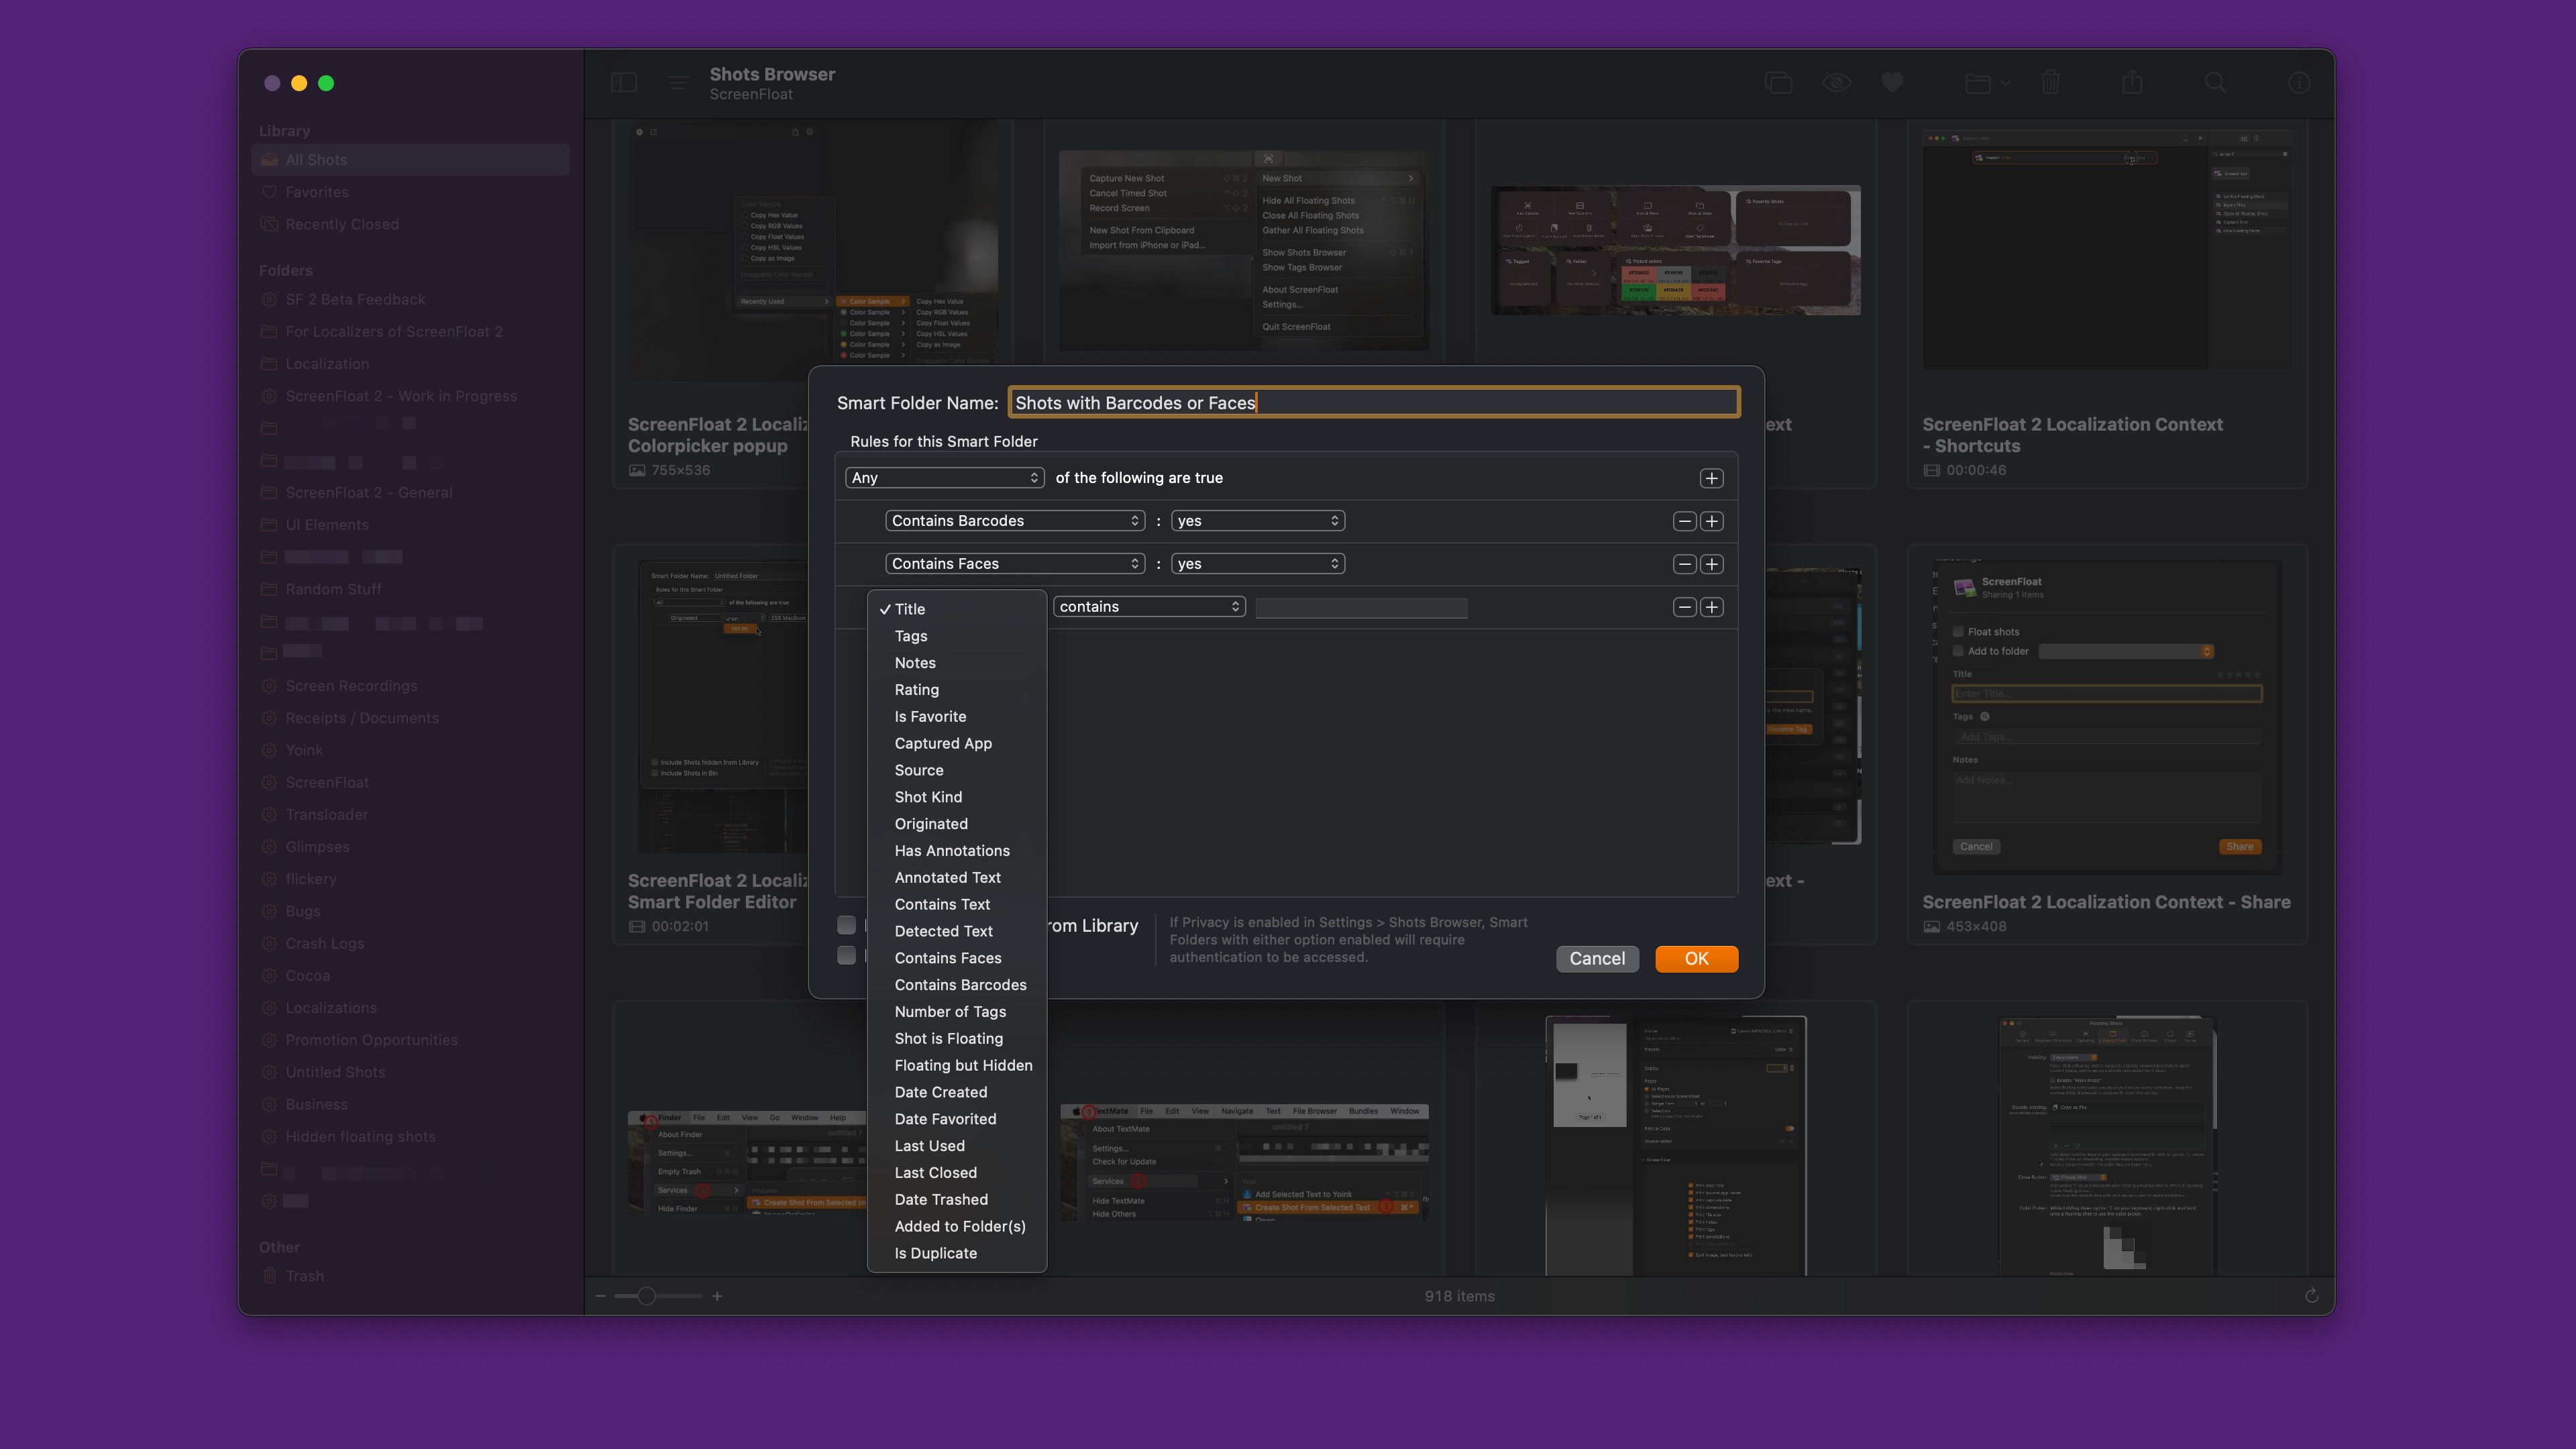Select Detected Text from the popup menu
Viewport: 2576px width, 1449px height.
[943, 930]
